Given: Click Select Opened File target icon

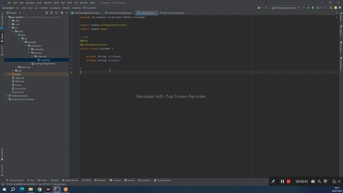Looking at the screenshot, I should [x=47, y=13].
